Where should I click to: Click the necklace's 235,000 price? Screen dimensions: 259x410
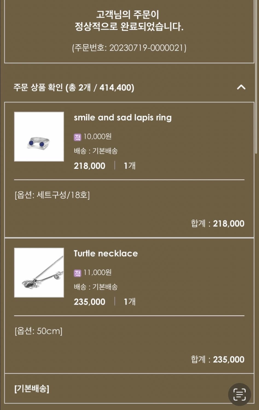[x=89, y=302]
